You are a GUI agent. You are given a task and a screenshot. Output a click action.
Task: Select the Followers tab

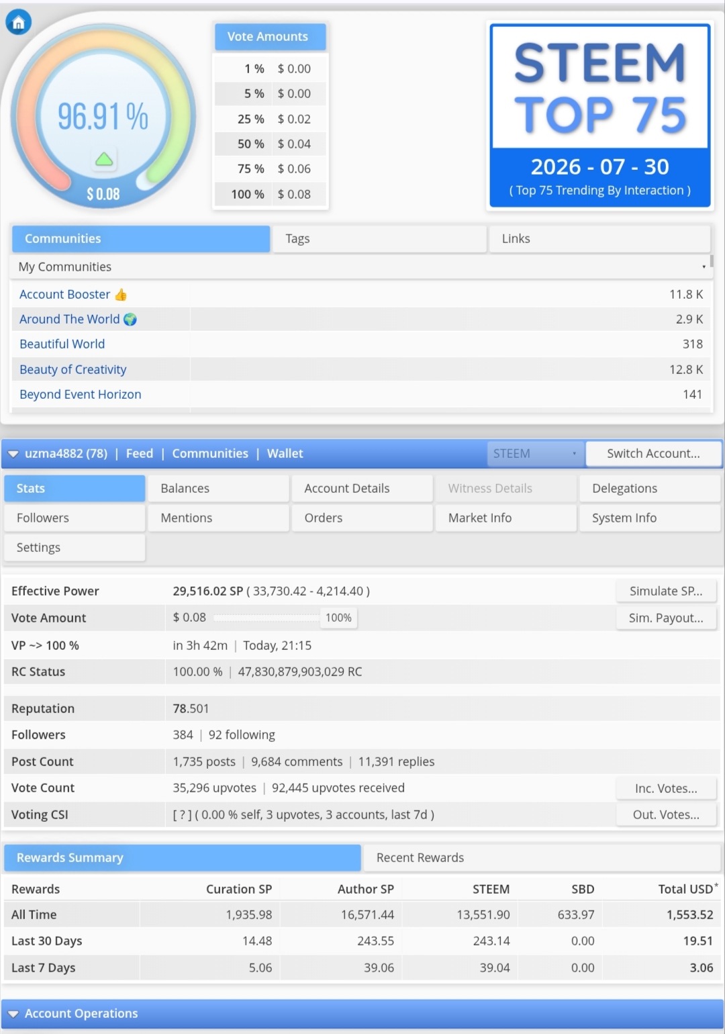click(x=75, y=518)
